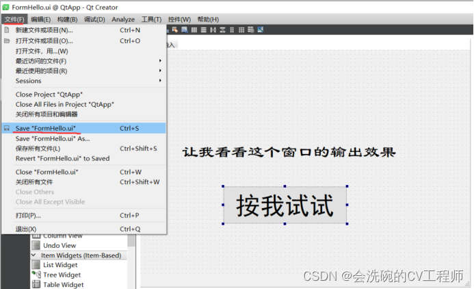
Task: Pick the Tree Widget icon in widget box
Action: point(36,275)
